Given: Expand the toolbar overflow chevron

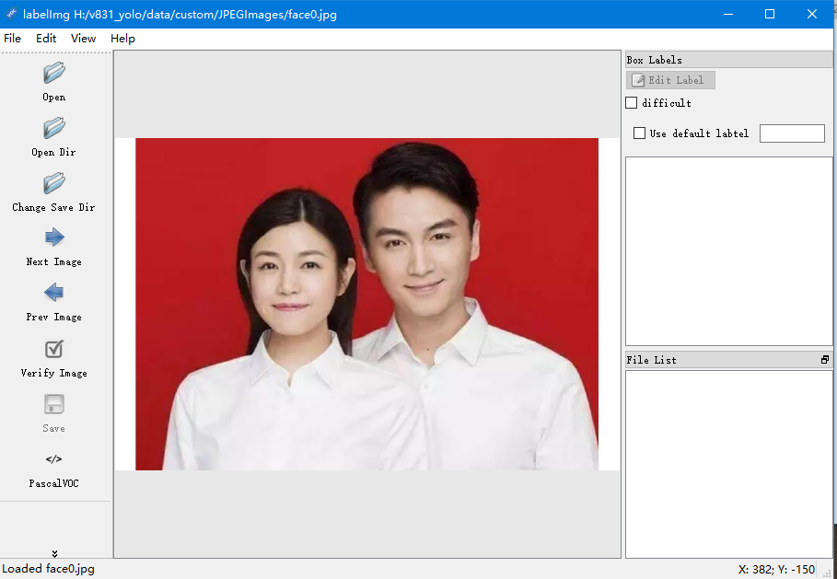Looking at the screenshot, I should [x=55, y=553].
